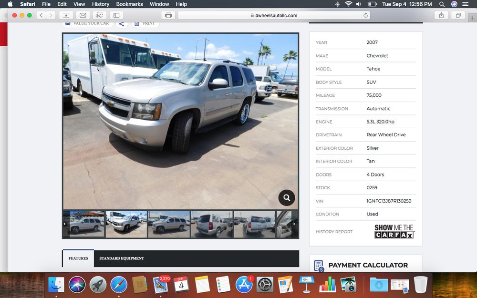Show all tabs overview icon
The height and width of the screenshot is (298, 477).
(x=458, y=15)
